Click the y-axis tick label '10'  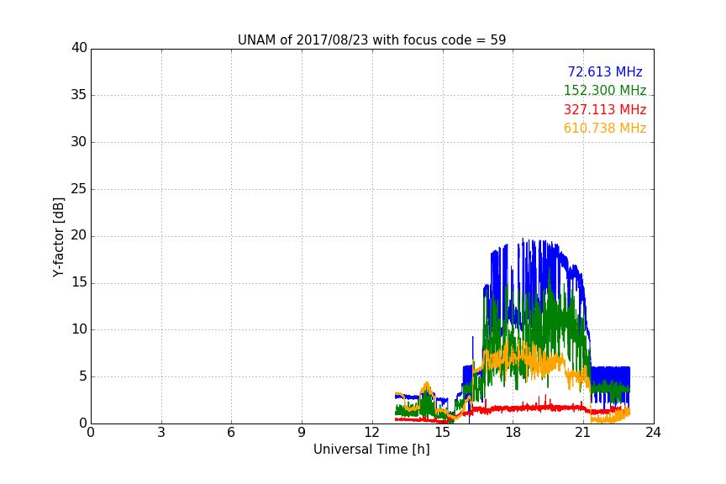pyautogui.click(x=79, y=329)
